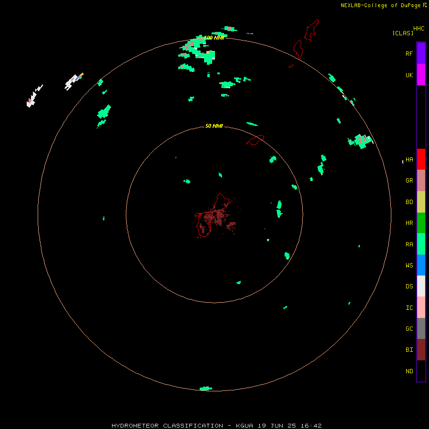Click the HR dark green legend swatch
The width and height of the screenshot is (429, 429).
[421, 223]
